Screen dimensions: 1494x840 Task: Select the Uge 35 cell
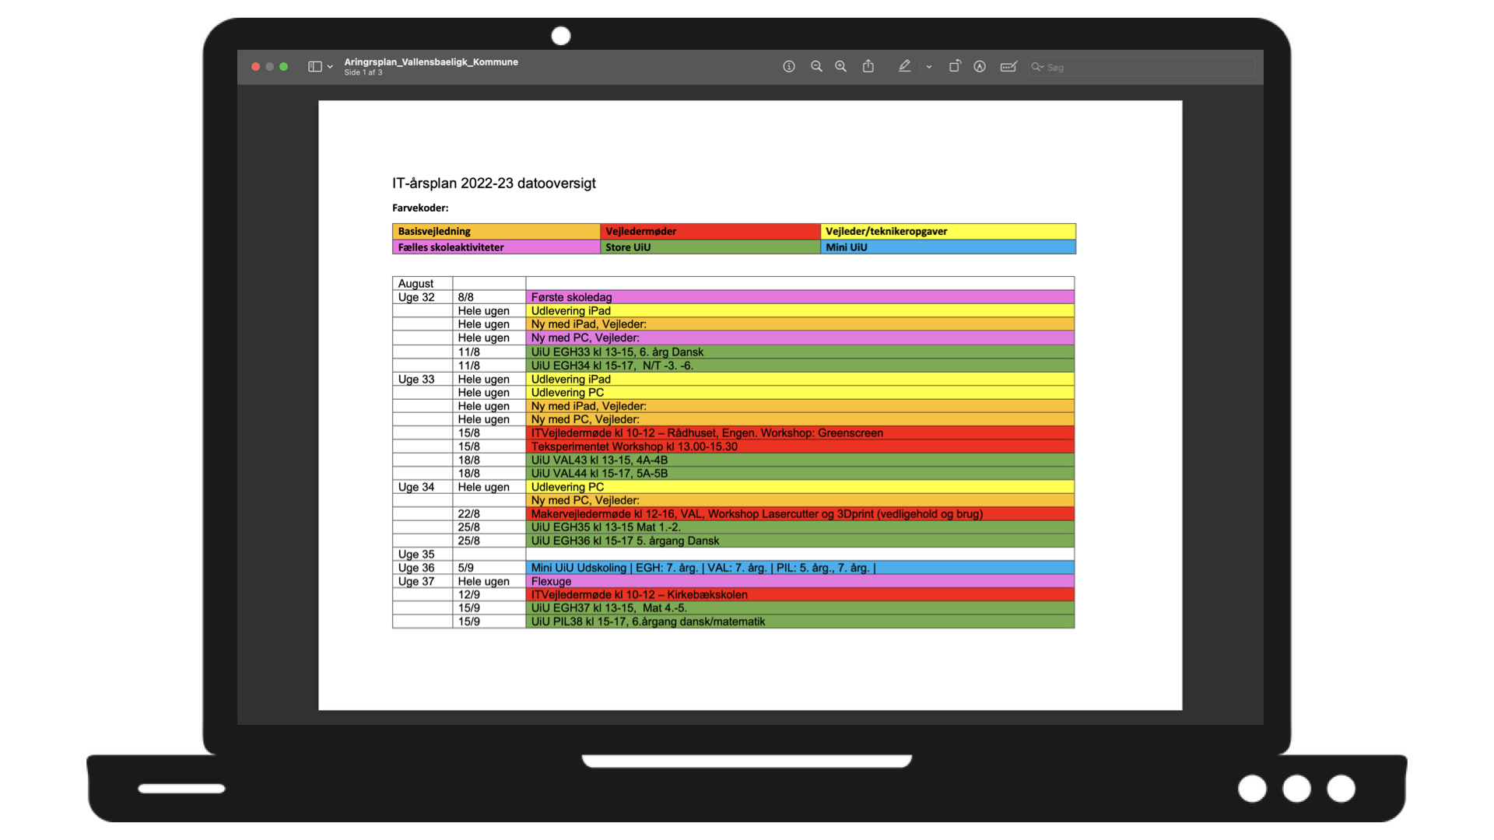pos(423,555)
